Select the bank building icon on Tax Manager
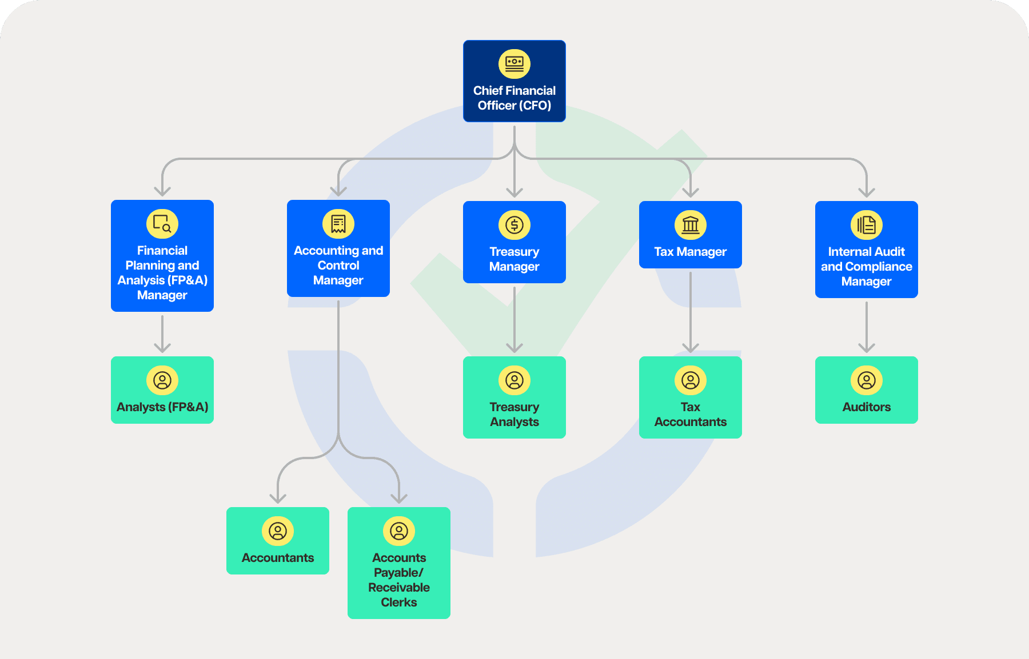The width and height of the screenshot is (1029, 659). 691,225
